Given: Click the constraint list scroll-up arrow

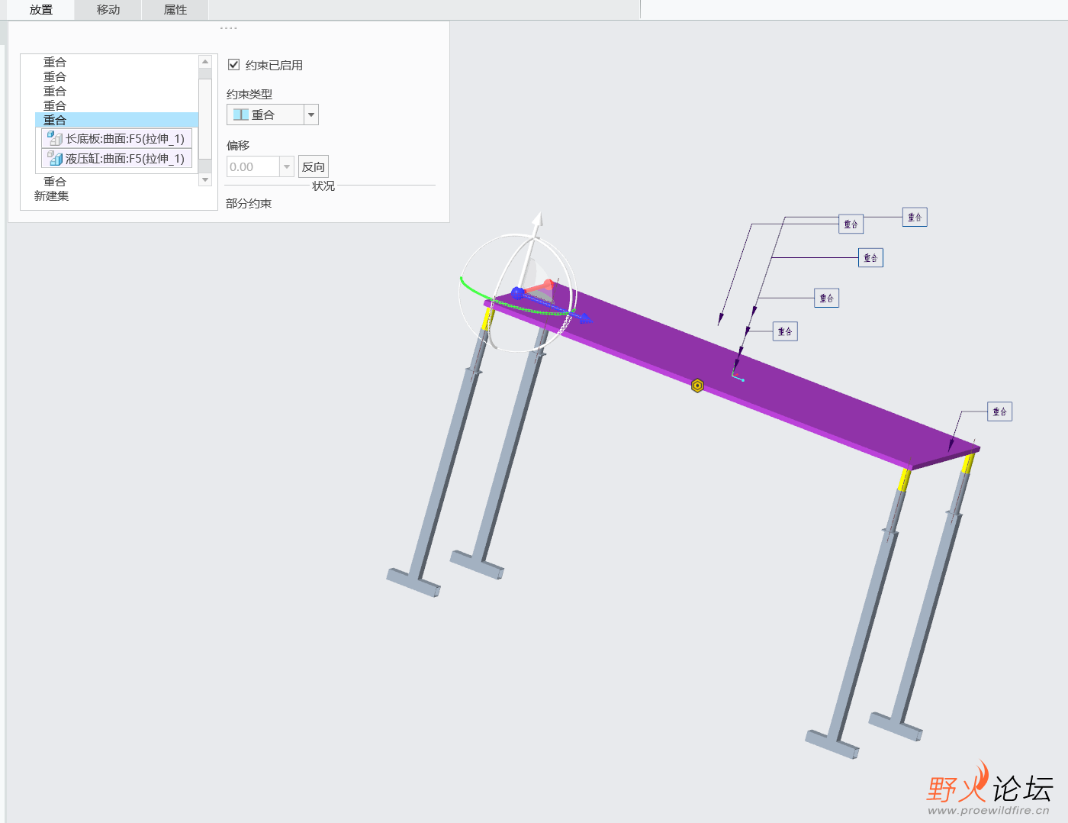Looking at the screenshot, I should pyautogui.click(x=205, y=62).
